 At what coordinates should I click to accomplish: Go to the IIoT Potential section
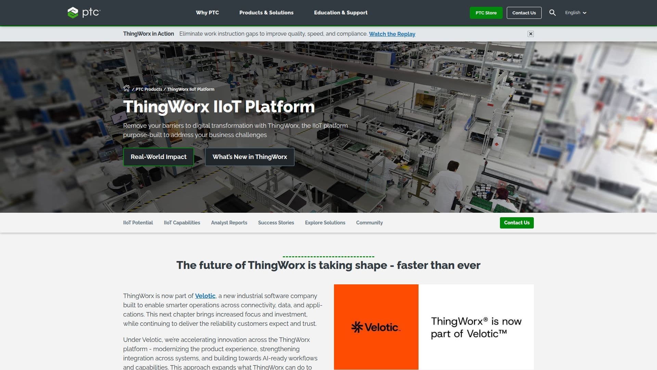coord(138,223)
